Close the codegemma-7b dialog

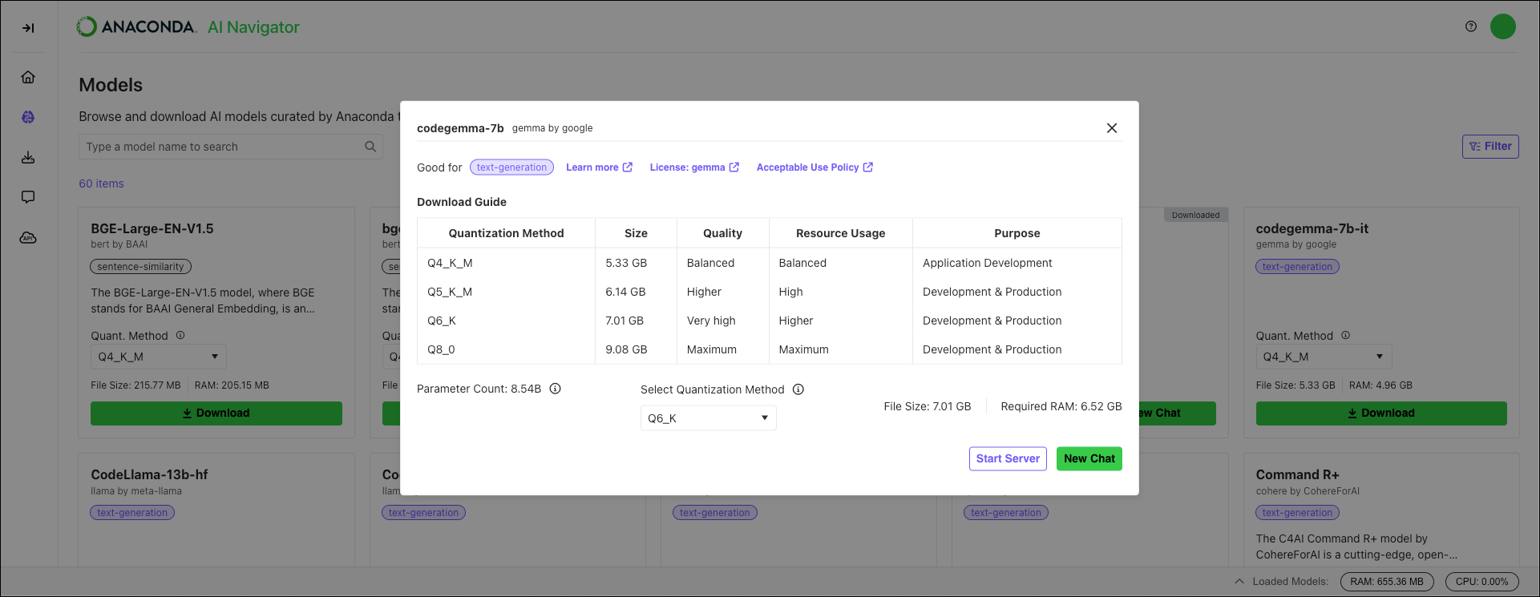pos(1112,128)
